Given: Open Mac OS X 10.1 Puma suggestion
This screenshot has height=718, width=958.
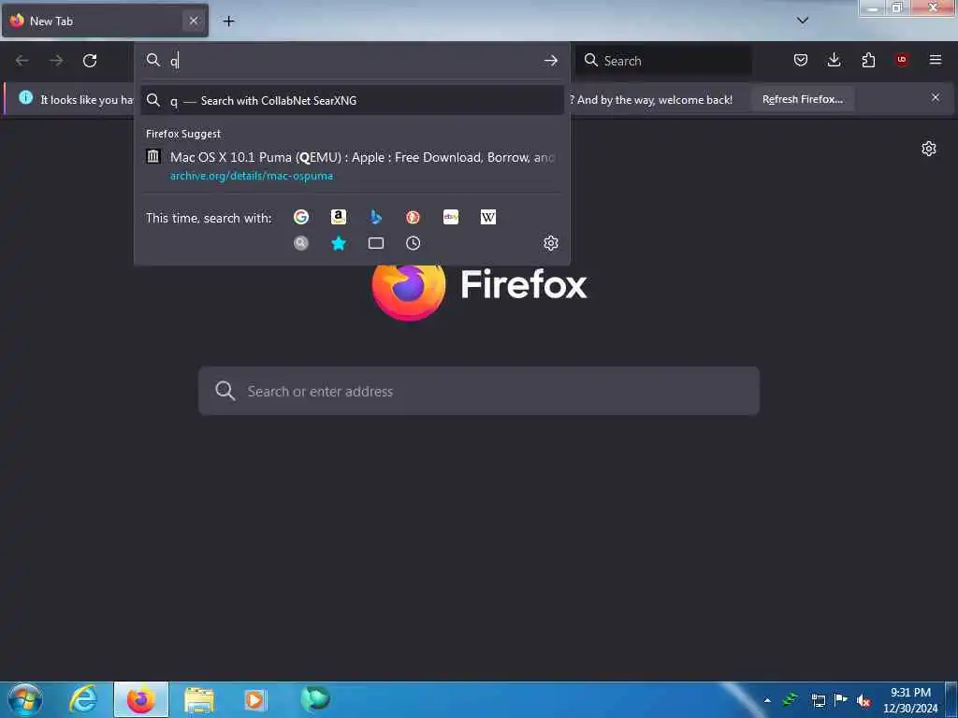Looking at the screenshot, I should pos(352,165).
